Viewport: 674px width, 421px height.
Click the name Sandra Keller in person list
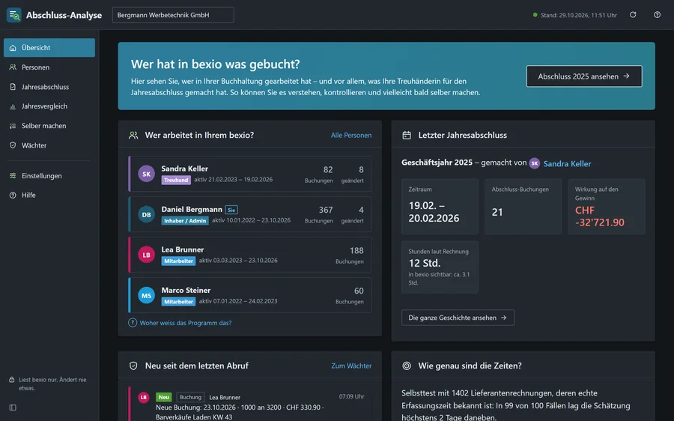184,169
